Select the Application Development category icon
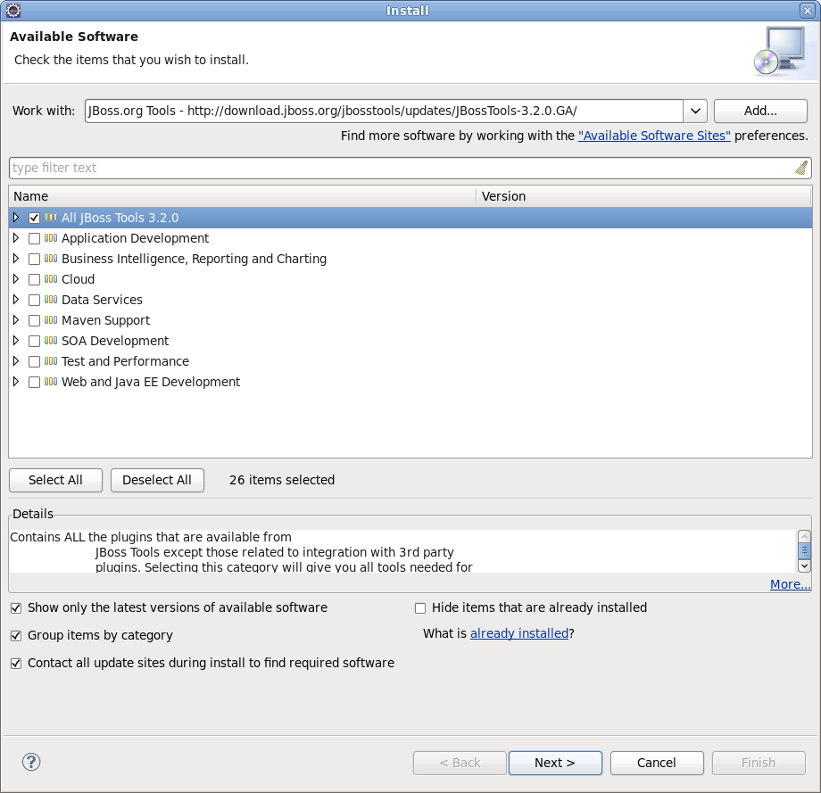This screenshot has height=793, width=821. [50, 238]
